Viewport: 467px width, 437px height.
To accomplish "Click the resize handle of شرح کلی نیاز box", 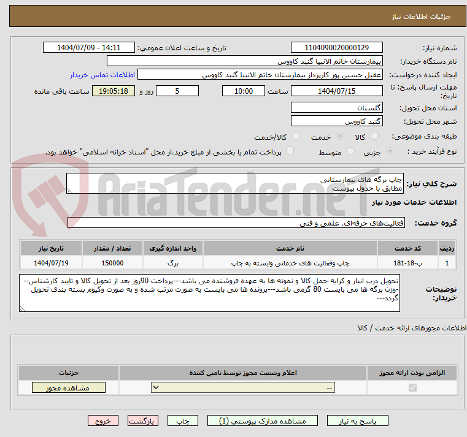I will 70,191.
